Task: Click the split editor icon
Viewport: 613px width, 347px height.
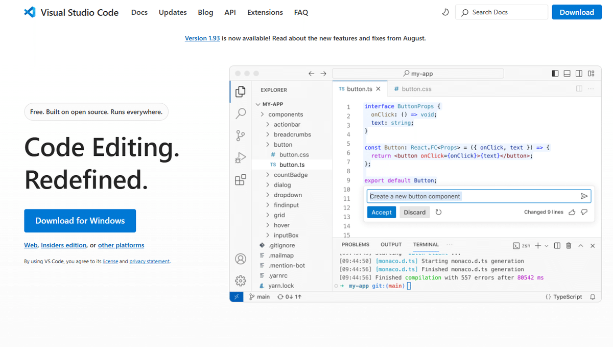Action: tap(579, 89)
